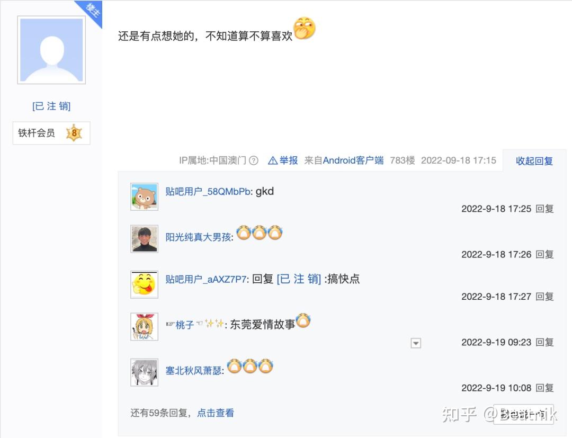Image resolution: width=572 pixels, height=438 pixels.
Task: Click the 已注销 mention inside the 搞快点 reply
Action: point(299,279)
